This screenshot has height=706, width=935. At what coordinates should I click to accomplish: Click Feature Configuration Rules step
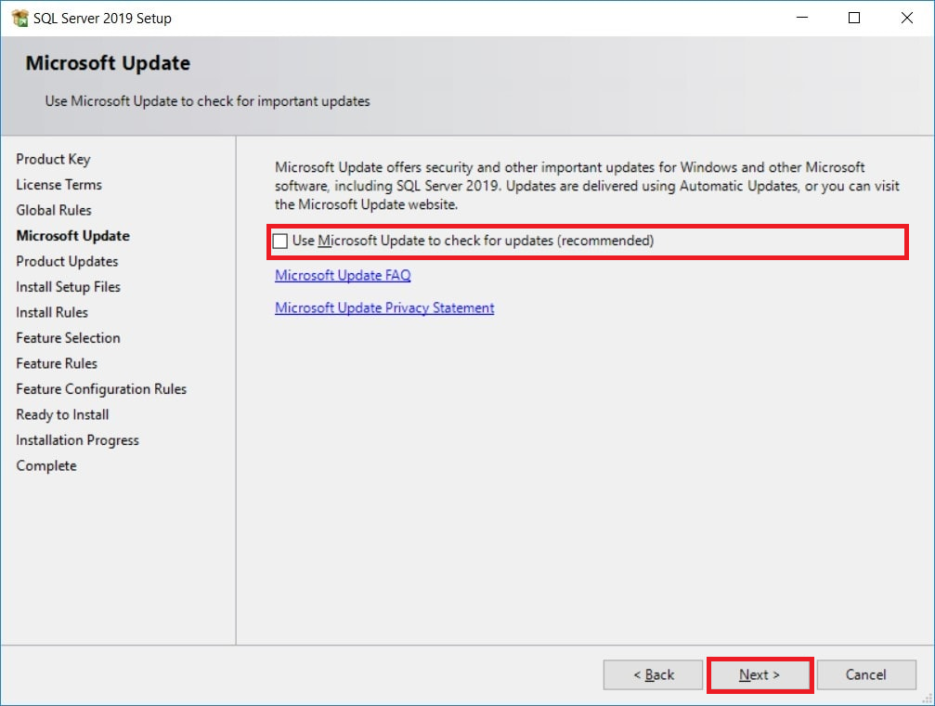point(101,389)
